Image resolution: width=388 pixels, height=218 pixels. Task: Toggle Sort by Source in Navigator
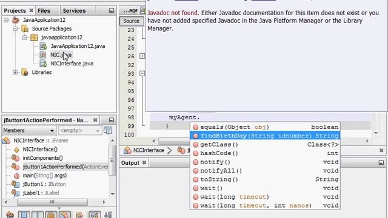tap(108, 214)
